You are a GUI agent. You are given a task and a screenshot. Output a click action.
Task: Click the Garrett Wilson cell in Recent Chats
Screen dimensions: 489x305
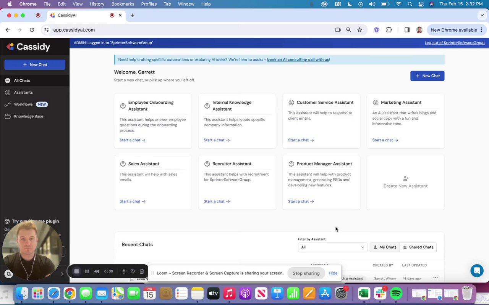385,278
